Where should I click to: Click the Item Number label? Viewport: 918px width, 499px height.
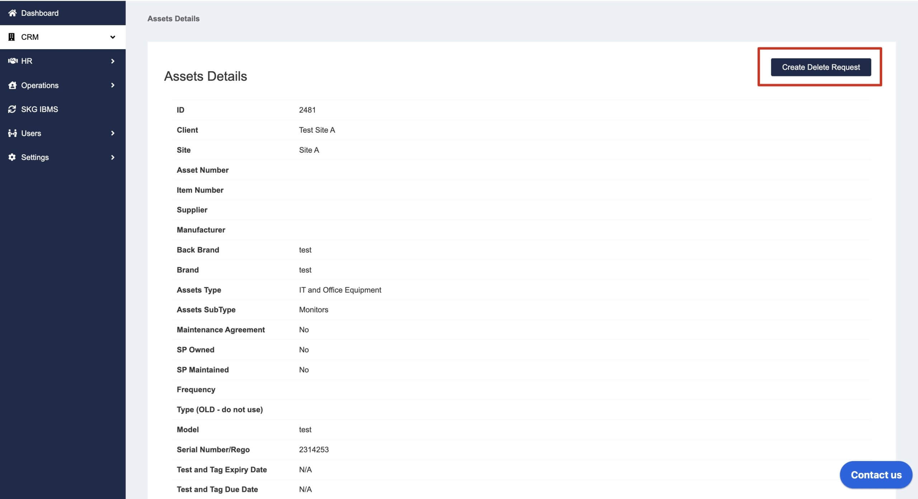click(x=200, y=190)
